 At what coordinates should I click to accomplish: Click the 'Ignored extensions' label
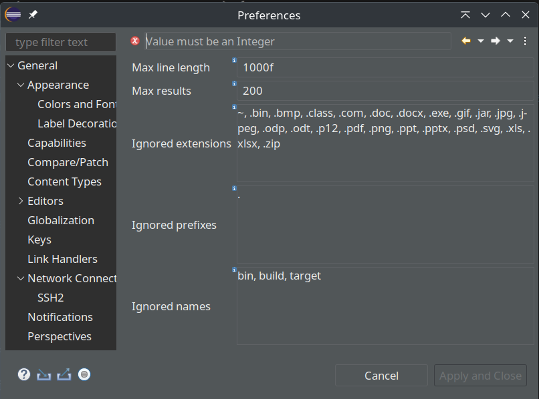(181, 143)
